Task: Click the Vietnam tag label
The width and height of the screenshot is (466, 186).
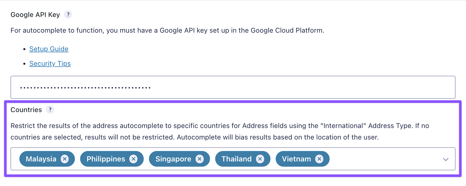Action: 296,159
